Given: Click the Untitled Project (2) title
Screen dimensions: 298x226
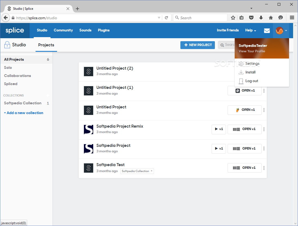Looking at the screenshot, I should pyautogui.click(x=115, y=68).
